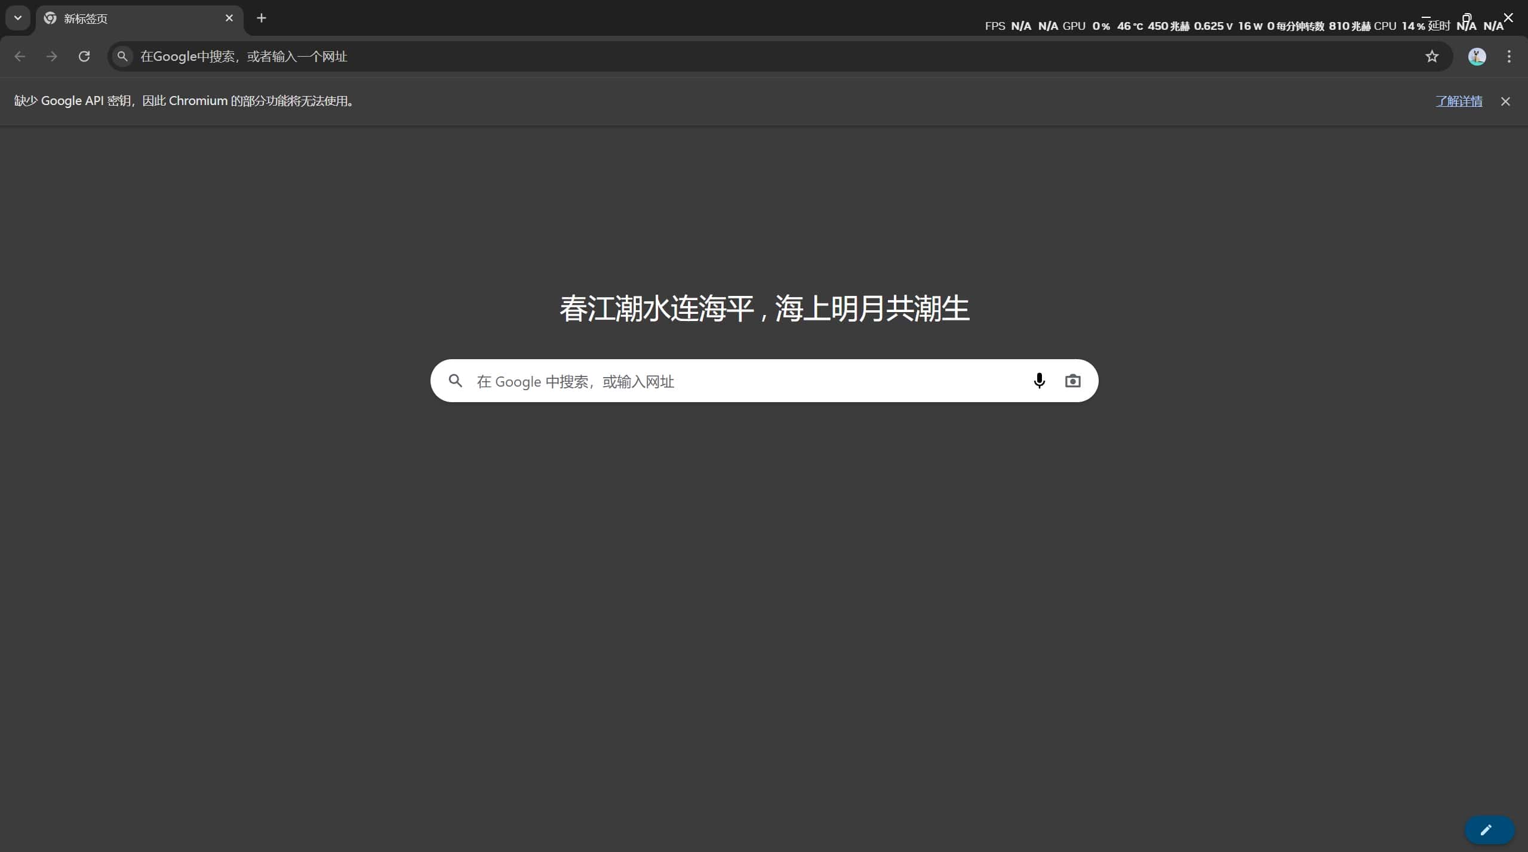Close the Chromium browser window
Screen dimensions: 1528x852
coord(1508,17)
